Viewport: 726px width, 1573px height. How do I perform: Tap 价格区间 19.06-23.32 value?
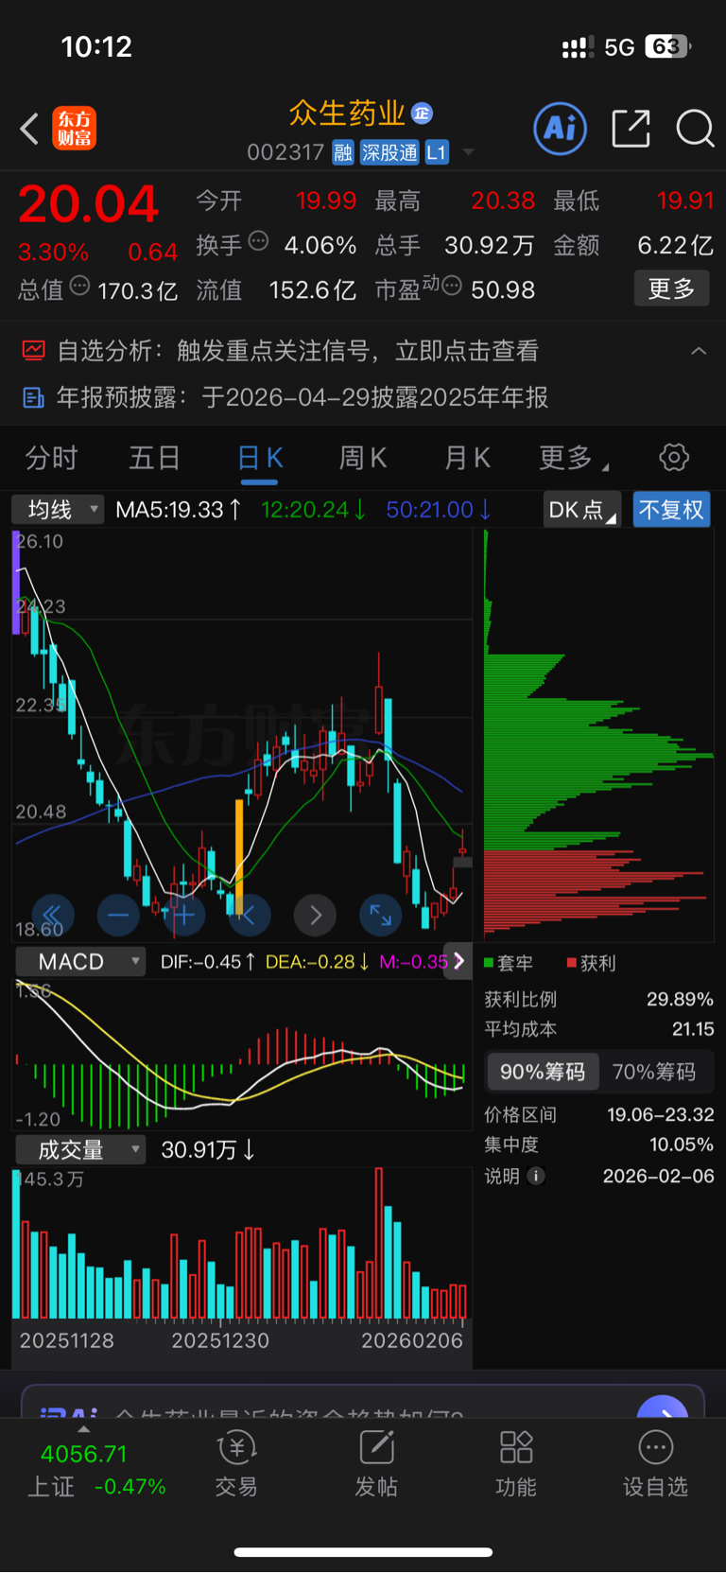(661, 1115)
